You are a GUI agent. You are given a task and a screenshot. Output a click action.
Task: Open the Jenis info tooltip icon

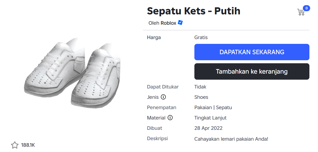[163, 97]
